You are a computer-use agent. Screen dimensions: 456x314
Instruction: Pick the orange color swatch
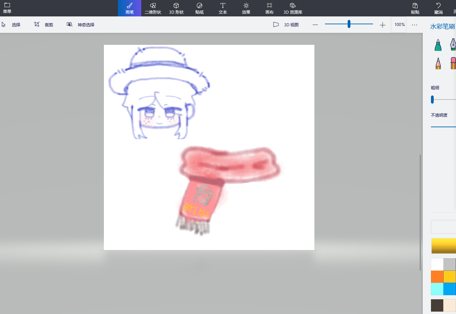click(x=437, y=277)
